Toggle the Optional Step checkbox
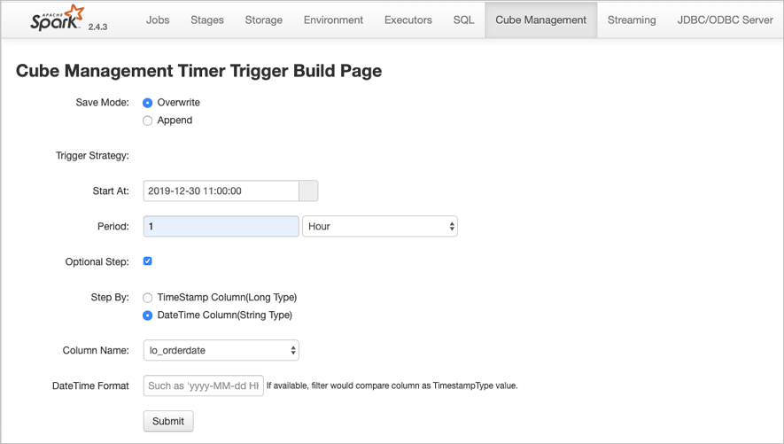This screenshot has height=444, width=784. coord(148,261)
